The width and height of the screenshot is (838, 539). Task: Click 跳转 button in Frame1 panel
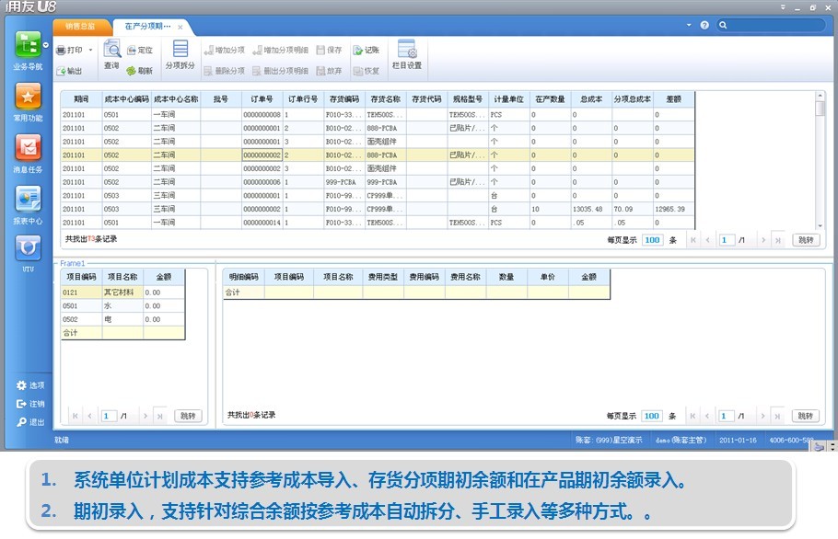click(188, 416)
